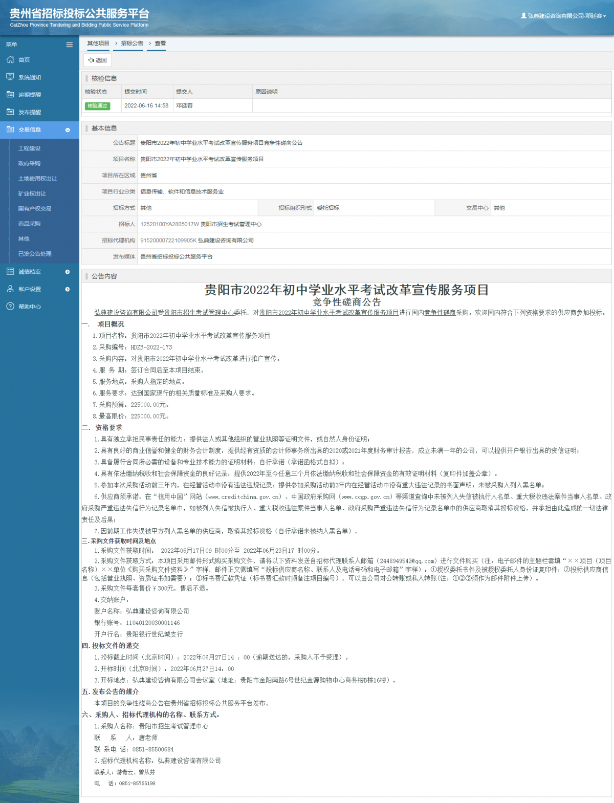Viewport: 614px width, 803px height.
Task: Click the 招标公告 breadcrumb link
Action: [132, 44]
